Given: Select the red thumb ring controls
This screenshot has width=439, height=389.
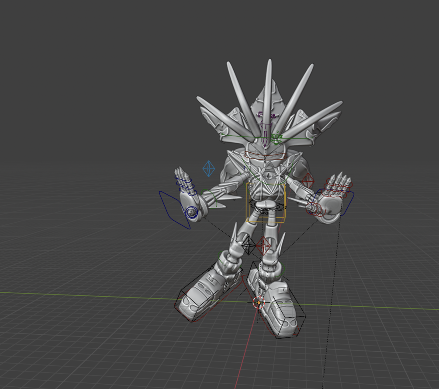Looking at the screenshot, I should (316, 209).
